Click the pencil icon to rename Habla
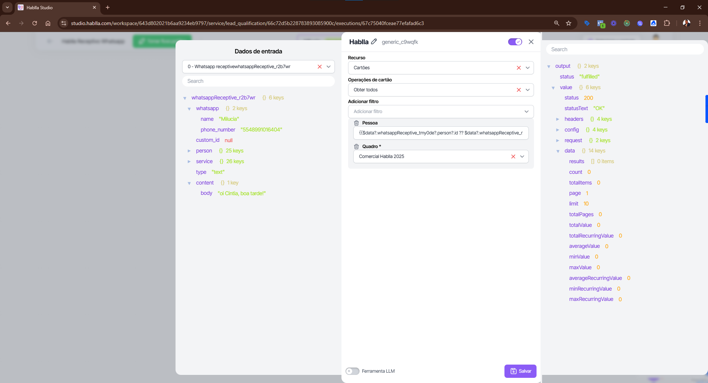The height and width of the screenshot is (383, 708). tap(374, 42)
